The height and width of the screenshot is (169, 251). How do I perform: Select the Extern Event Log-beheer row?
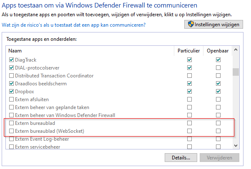[x=42, y=139]
